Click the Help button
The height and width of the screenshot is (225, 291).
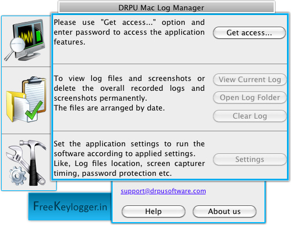pos(154,212)
